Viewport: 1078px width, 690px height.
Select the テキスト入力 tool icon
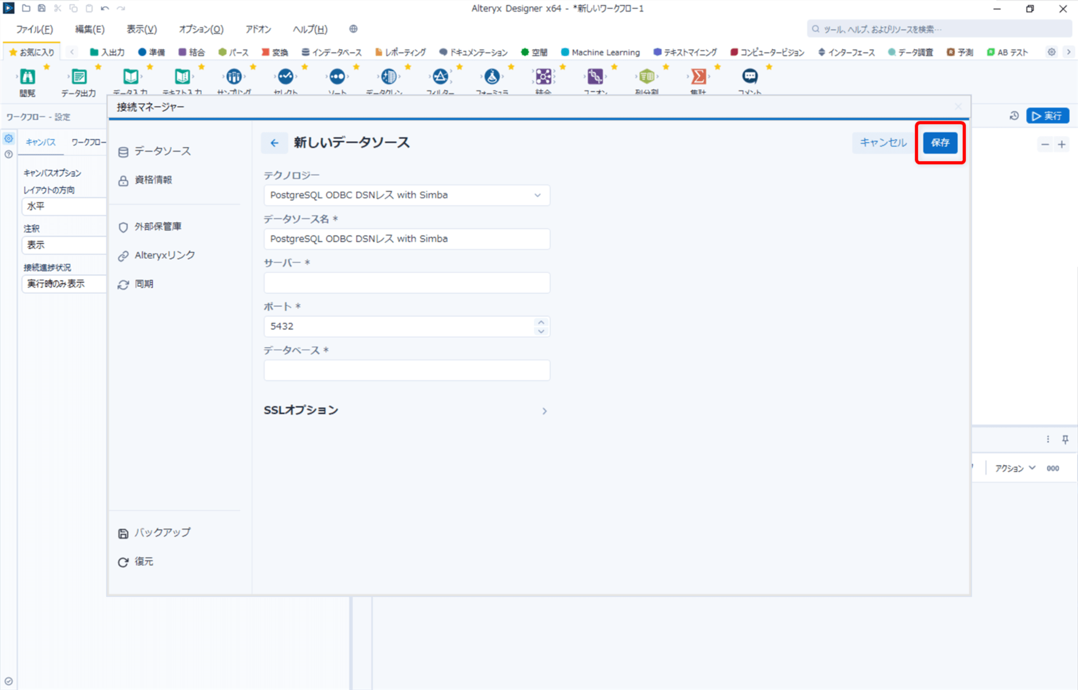tap(183, 77)
